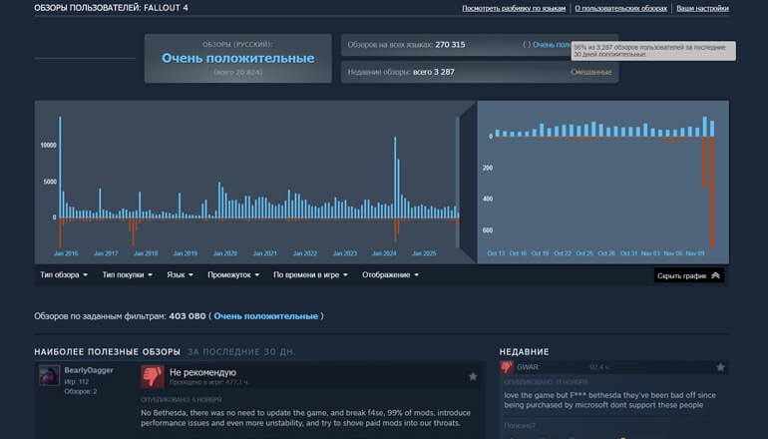The height and width of the screenshot is (439, 768).
Task: Click the double-chevron icon on Скрыть график
Action: coord(715,275)
